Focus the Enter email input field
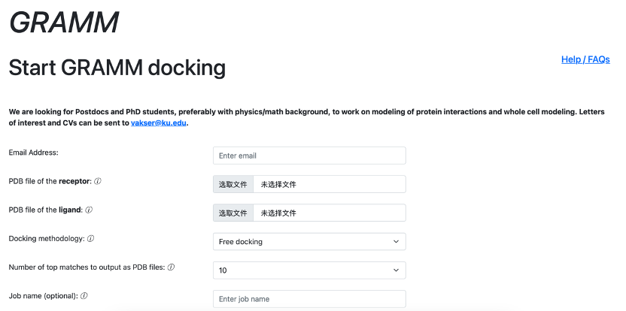This screenshot has width=626, height=311. (309, 155)
